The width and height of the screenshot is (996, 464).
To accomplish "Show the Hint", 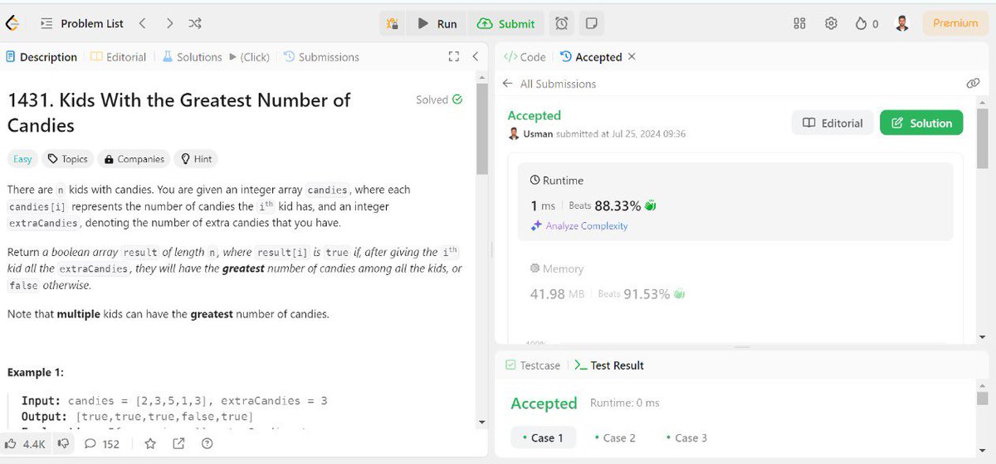I will 196,159.
